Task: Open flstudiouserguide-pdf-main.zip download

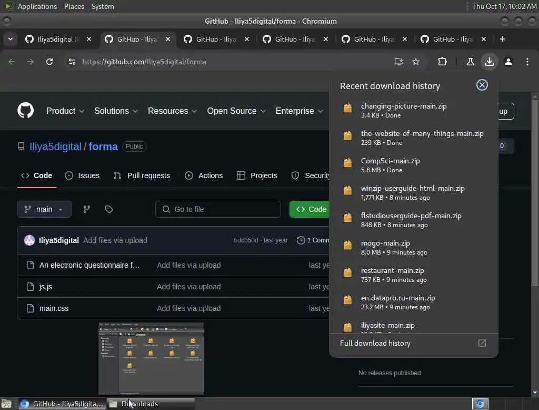Action: pos(414,220)
